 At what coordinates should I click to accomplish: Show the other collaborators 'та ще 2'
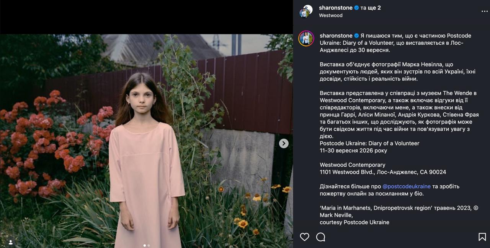371,8
